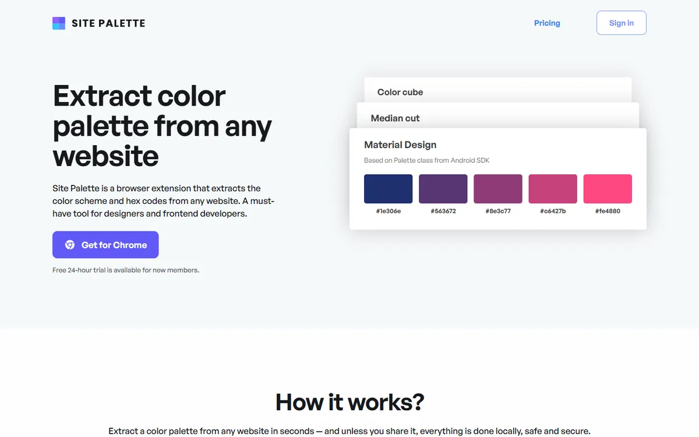Click the Sign in button
The image size is (699, 437).
point(622,23)
